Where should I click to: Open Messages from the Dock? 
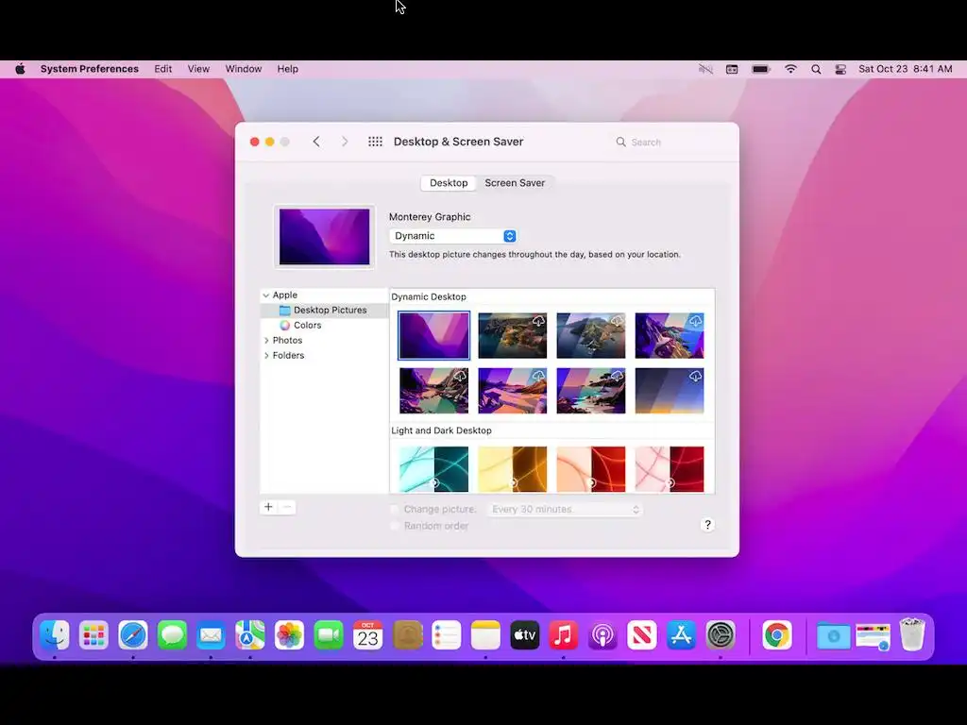[172, 635]
